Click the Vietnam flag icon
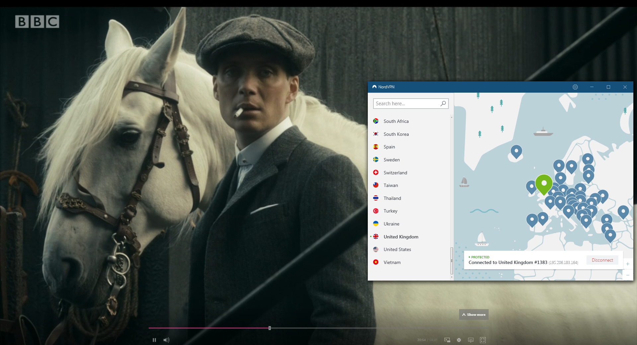This screenshot has height=345, width=637. (x=376, y=262)
